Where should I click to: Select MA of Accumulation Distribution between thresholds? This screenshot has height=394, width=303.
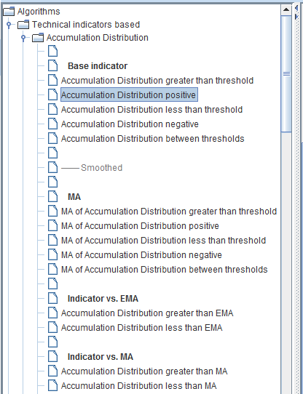164,270
